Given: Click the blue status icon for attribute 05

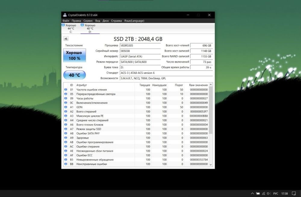Looking at the screenshot, I should tap(66, 94).
